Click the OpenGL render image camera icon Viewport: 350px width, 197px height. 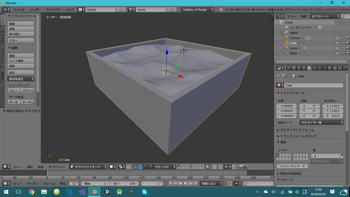(240, 167)
